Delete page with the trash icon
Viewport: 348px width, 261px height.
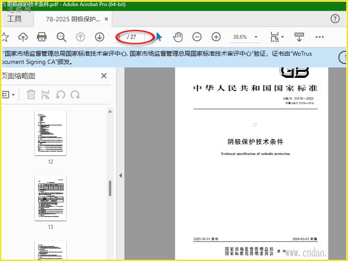(31, 94)
